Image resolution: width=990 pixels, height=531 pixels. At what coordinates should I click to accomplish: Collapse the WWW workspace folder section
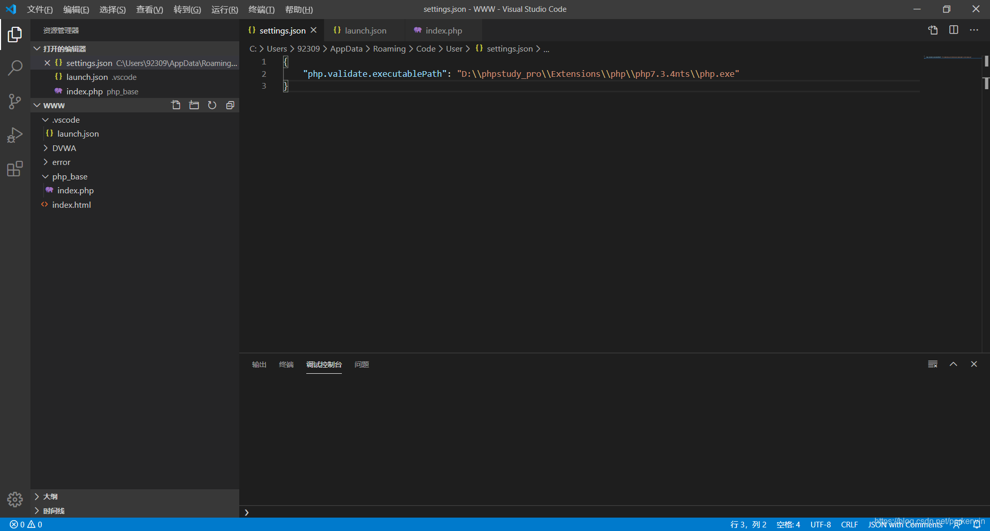tap(37, 105)
